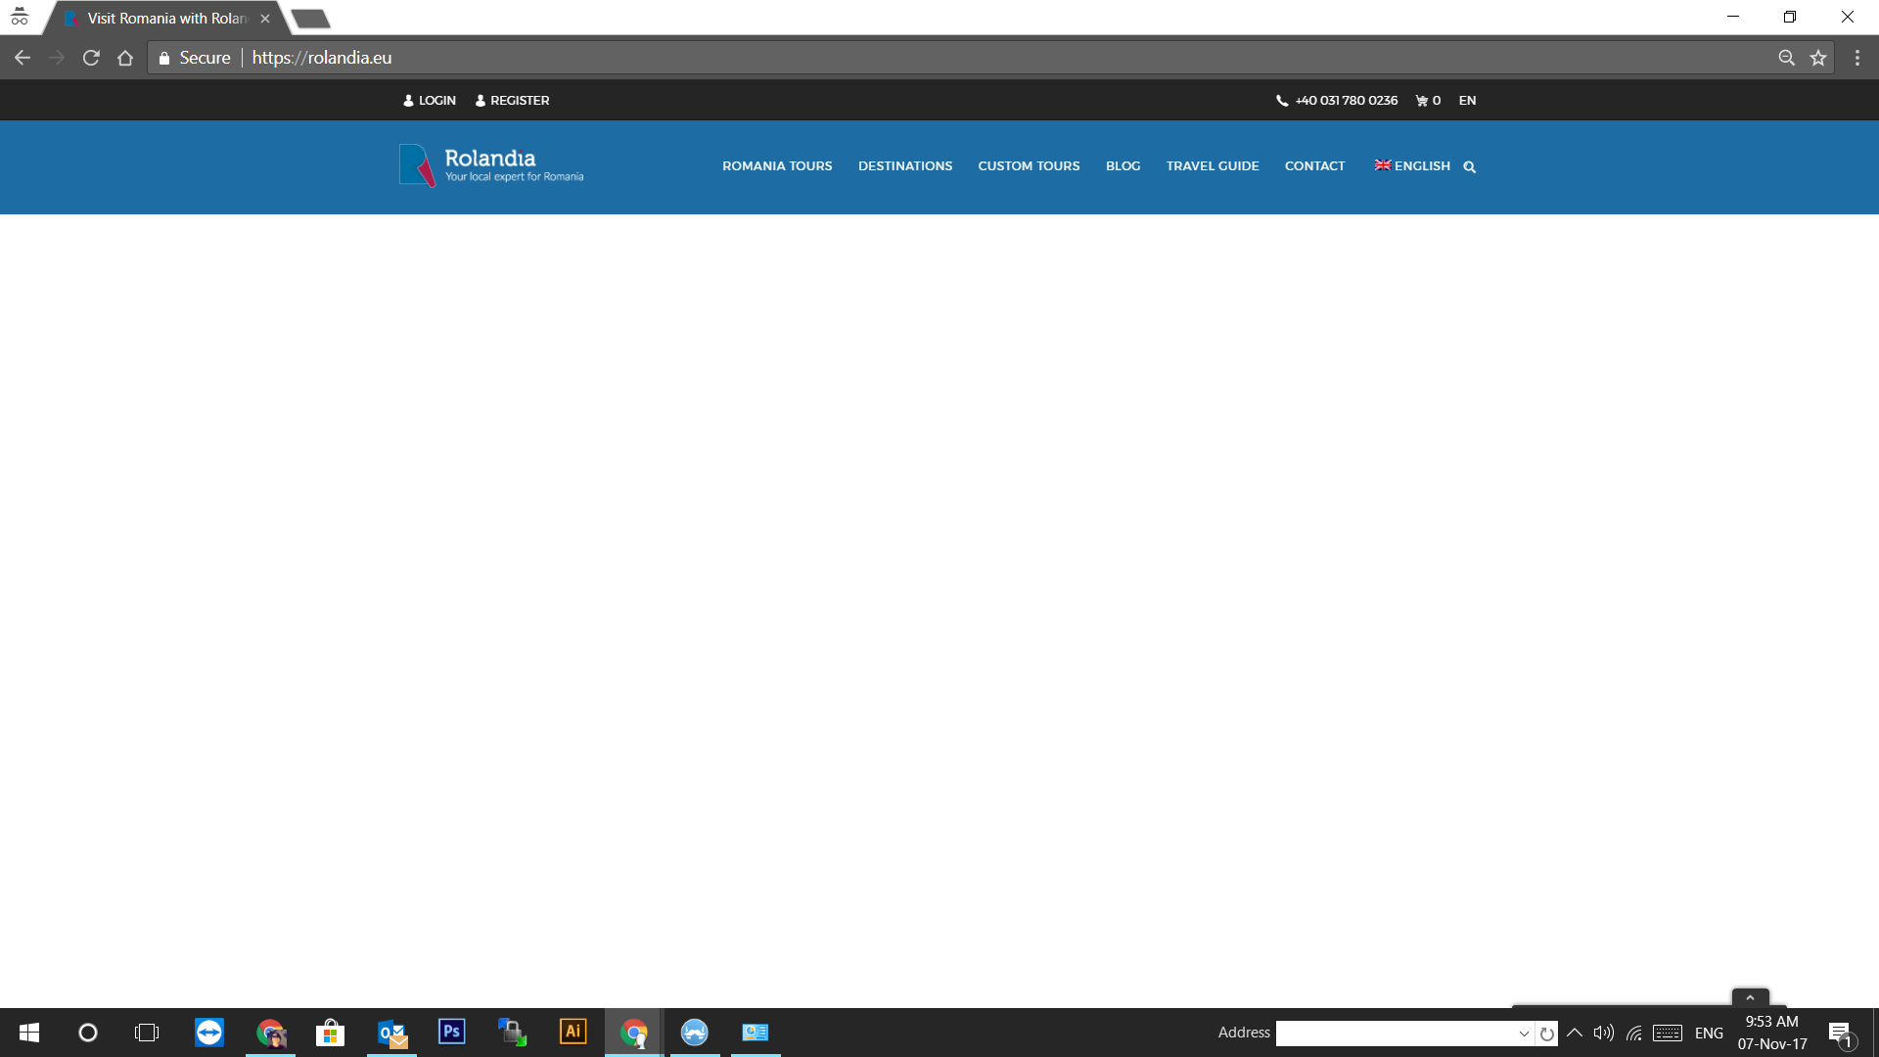This screenshot has width=1879, height=1057.
Task: Open Chrome three-dot menu
Action: [1857, 58]
